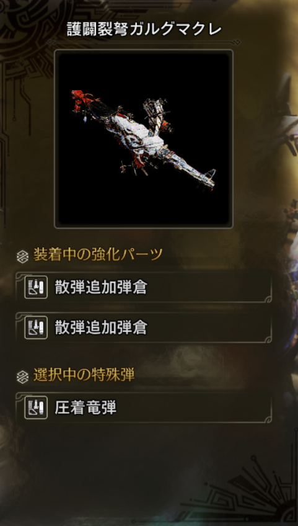
Task: Click the ammo icon on the second 散弾追加弾倉 slot
Action: click(36, 327)
